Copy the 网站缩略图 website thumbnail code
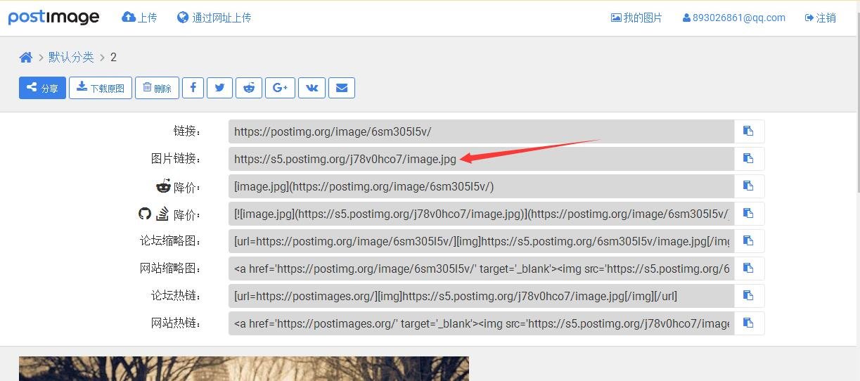 tap(749, 269)
